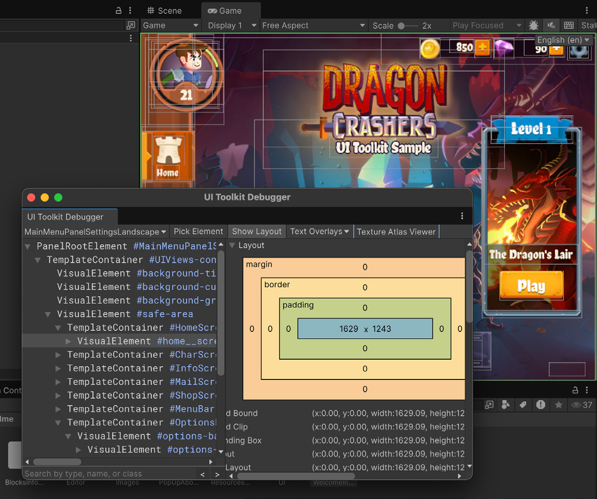
Task: Click the open-in-window icon in the left search bar
Action: [131, 25]
